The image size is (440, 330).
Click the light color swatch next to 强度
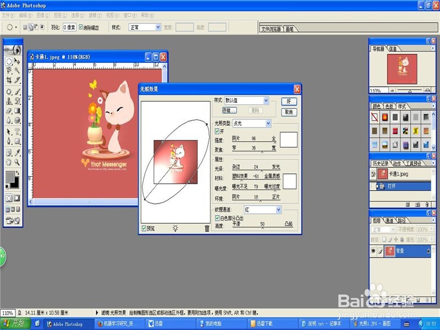[x=288, y=140]
